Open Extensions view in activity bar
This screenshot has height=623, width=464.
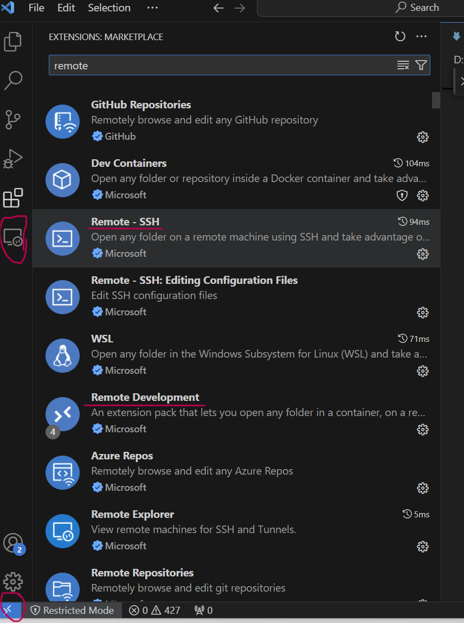12,198
